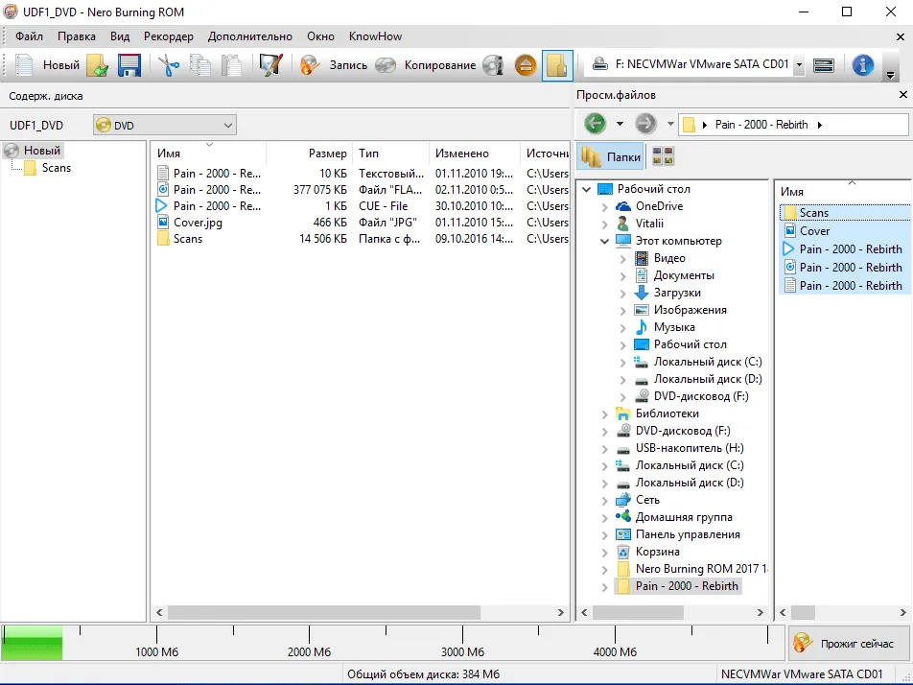913x685 pixels.
Task: Select Панель управления in tree
Action: pos(688,534)
